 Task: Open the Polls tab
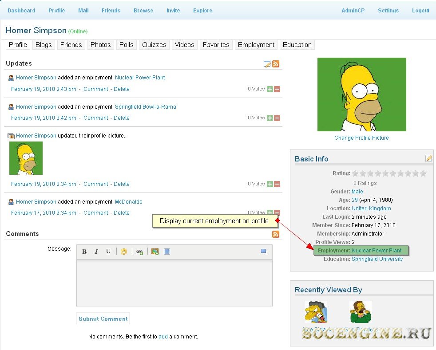[x=127, y=45]
